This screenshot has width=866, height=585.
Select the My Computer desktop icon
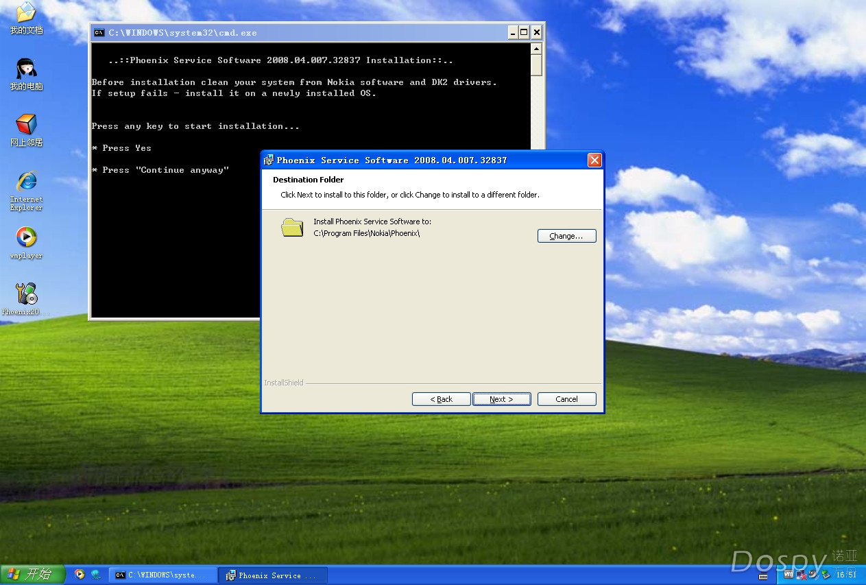26,75
